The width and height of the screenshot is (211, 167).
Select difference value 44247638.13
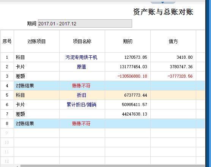pyautogui.click(x=134, y=114)
